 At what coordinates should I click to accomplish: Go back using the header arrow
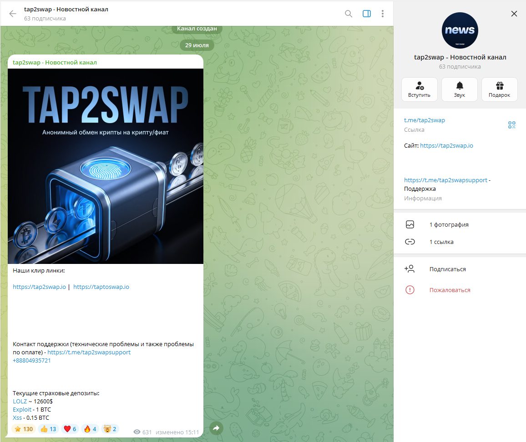coord(13,14)
